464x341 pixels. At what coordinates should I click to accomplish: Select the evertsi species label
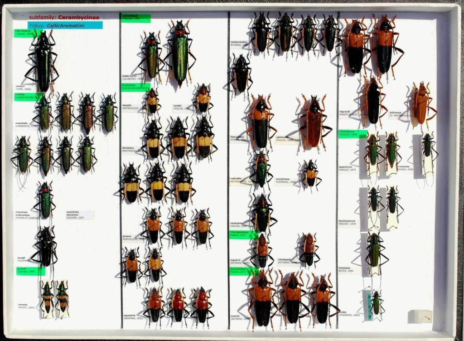(240, 317)
